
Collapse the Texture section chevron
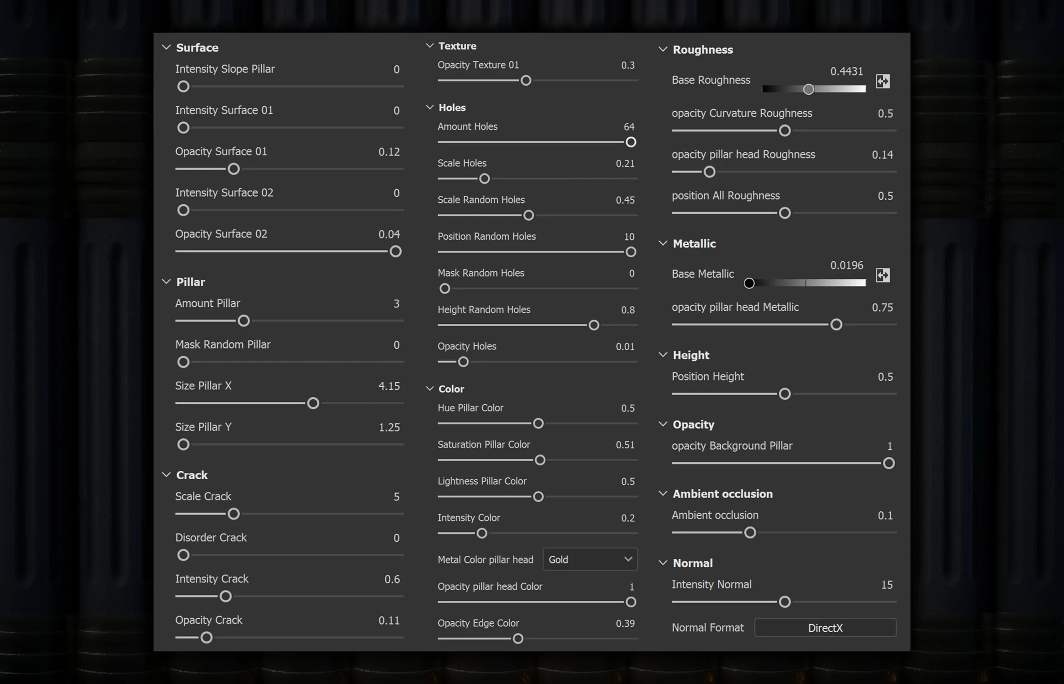pyautogui.click(x=430, y=46)
